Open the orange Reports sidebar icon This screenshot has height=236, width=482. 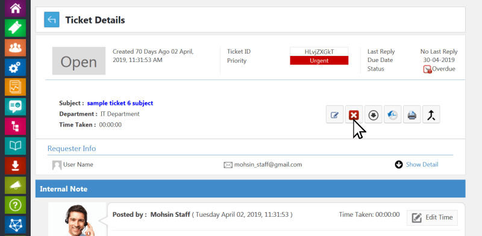coord(15,87)
